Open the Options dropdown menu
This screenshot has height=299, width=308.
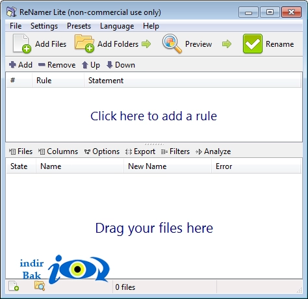(x=102, y=151)
